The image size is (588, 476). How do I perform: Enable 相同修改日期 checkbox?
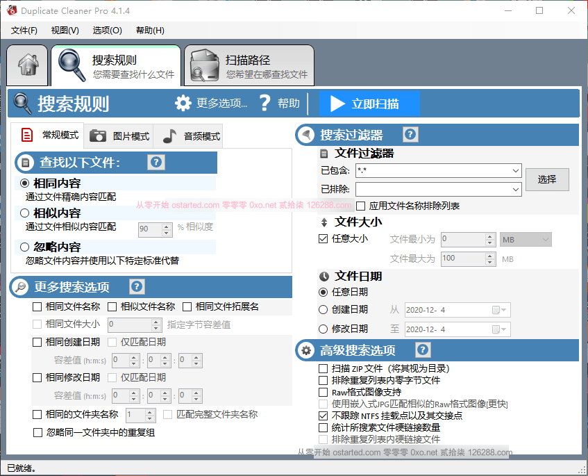[37, 377]
